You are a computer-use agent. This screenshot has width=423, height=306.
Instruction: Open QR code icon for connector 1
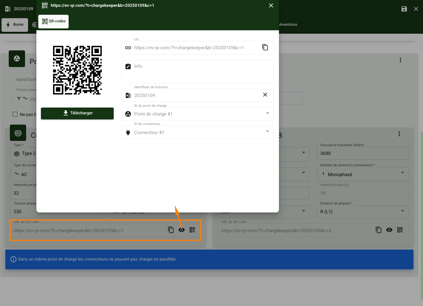coord(192,230)
